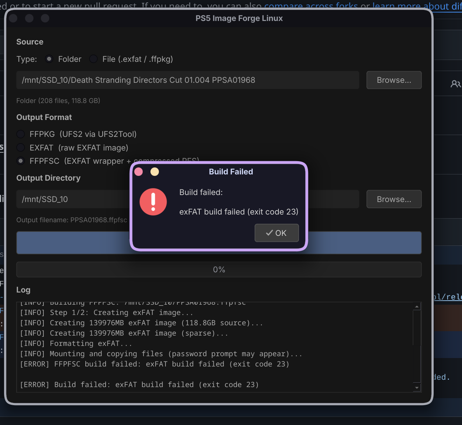The width and height of the screenshot is (462, 425).
Task: Select File (.exfat / .ffpkg) source type
Action: (93, 59)
